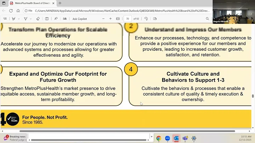Rotate the PDF page
Screen dimensions: 255x143
(146, 19)
